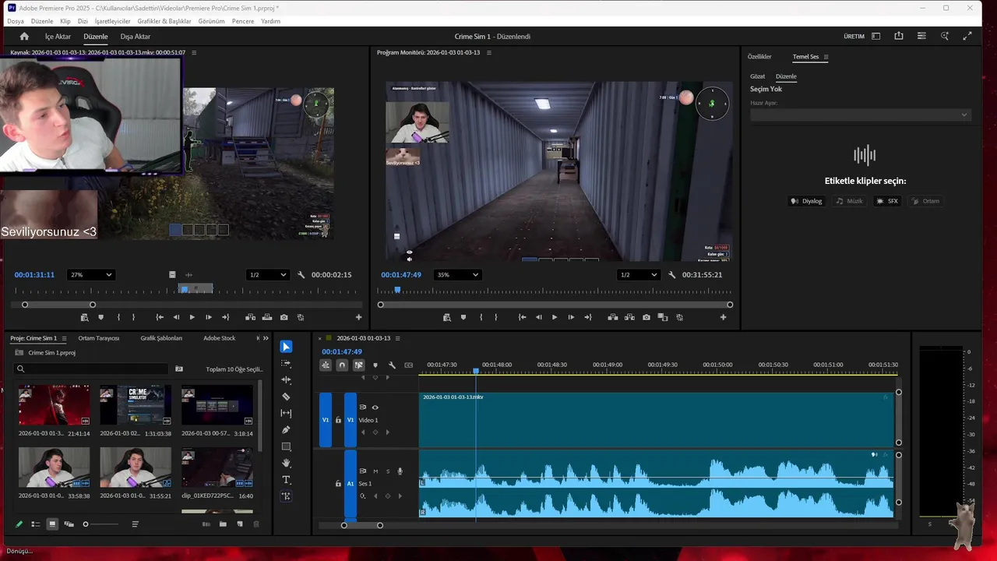Viewport: 997px width, 561px height.
Task: Switch to the Ortam Tarayıcısı tab
Action: tap(98, 338)
